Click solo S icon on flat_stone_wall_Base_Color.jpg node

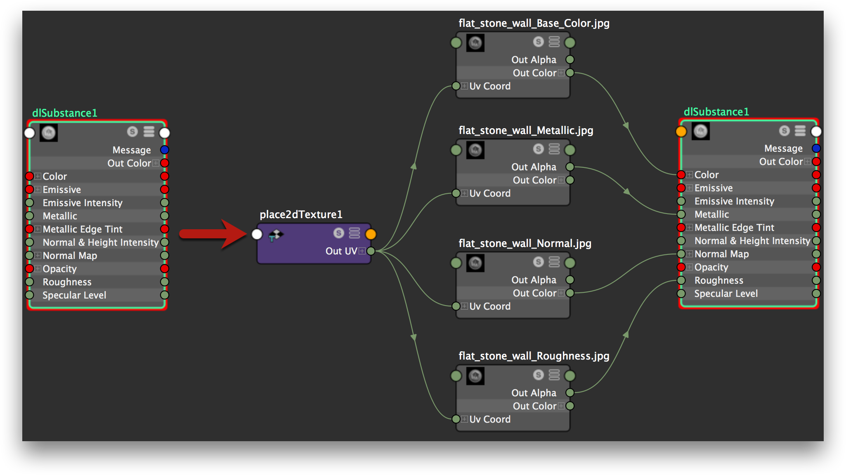(538, 42)
